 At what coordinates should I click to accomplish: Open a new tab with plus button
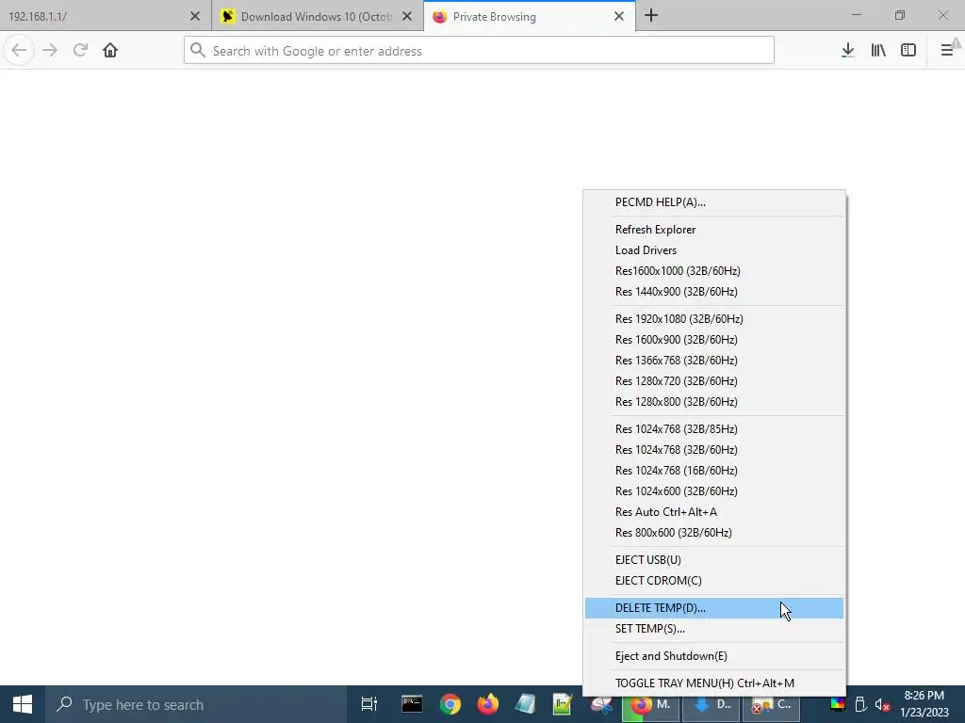[651, 16]
